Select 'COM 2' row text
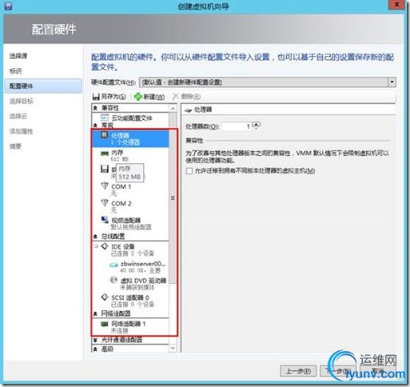The height and width of the screenshot is (387, 410). (121, 204)
